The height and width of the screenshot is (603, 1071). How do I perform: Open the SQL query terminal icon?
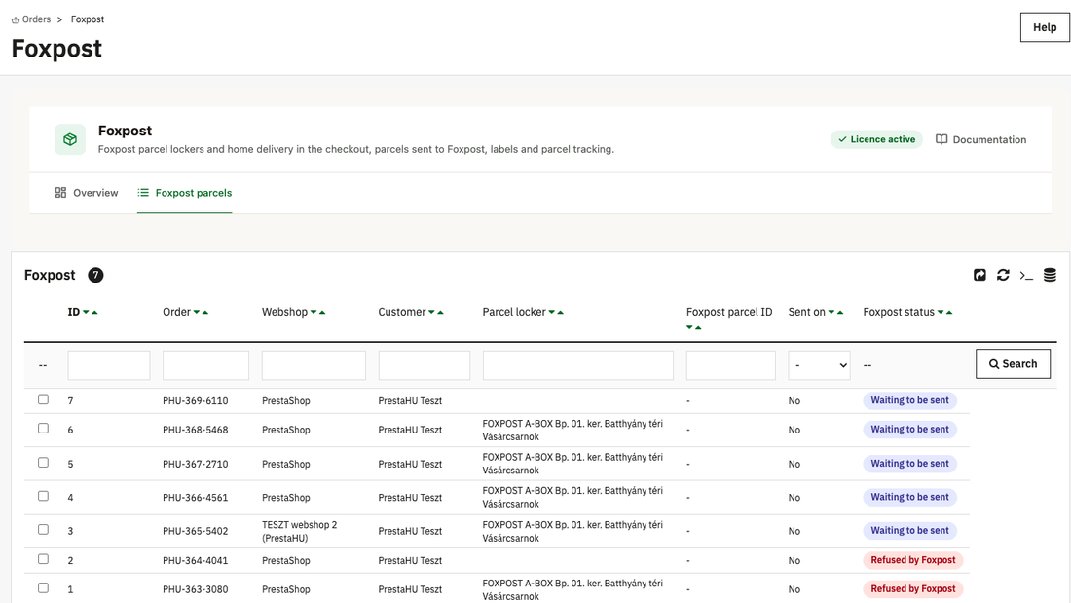point(1026,275)
